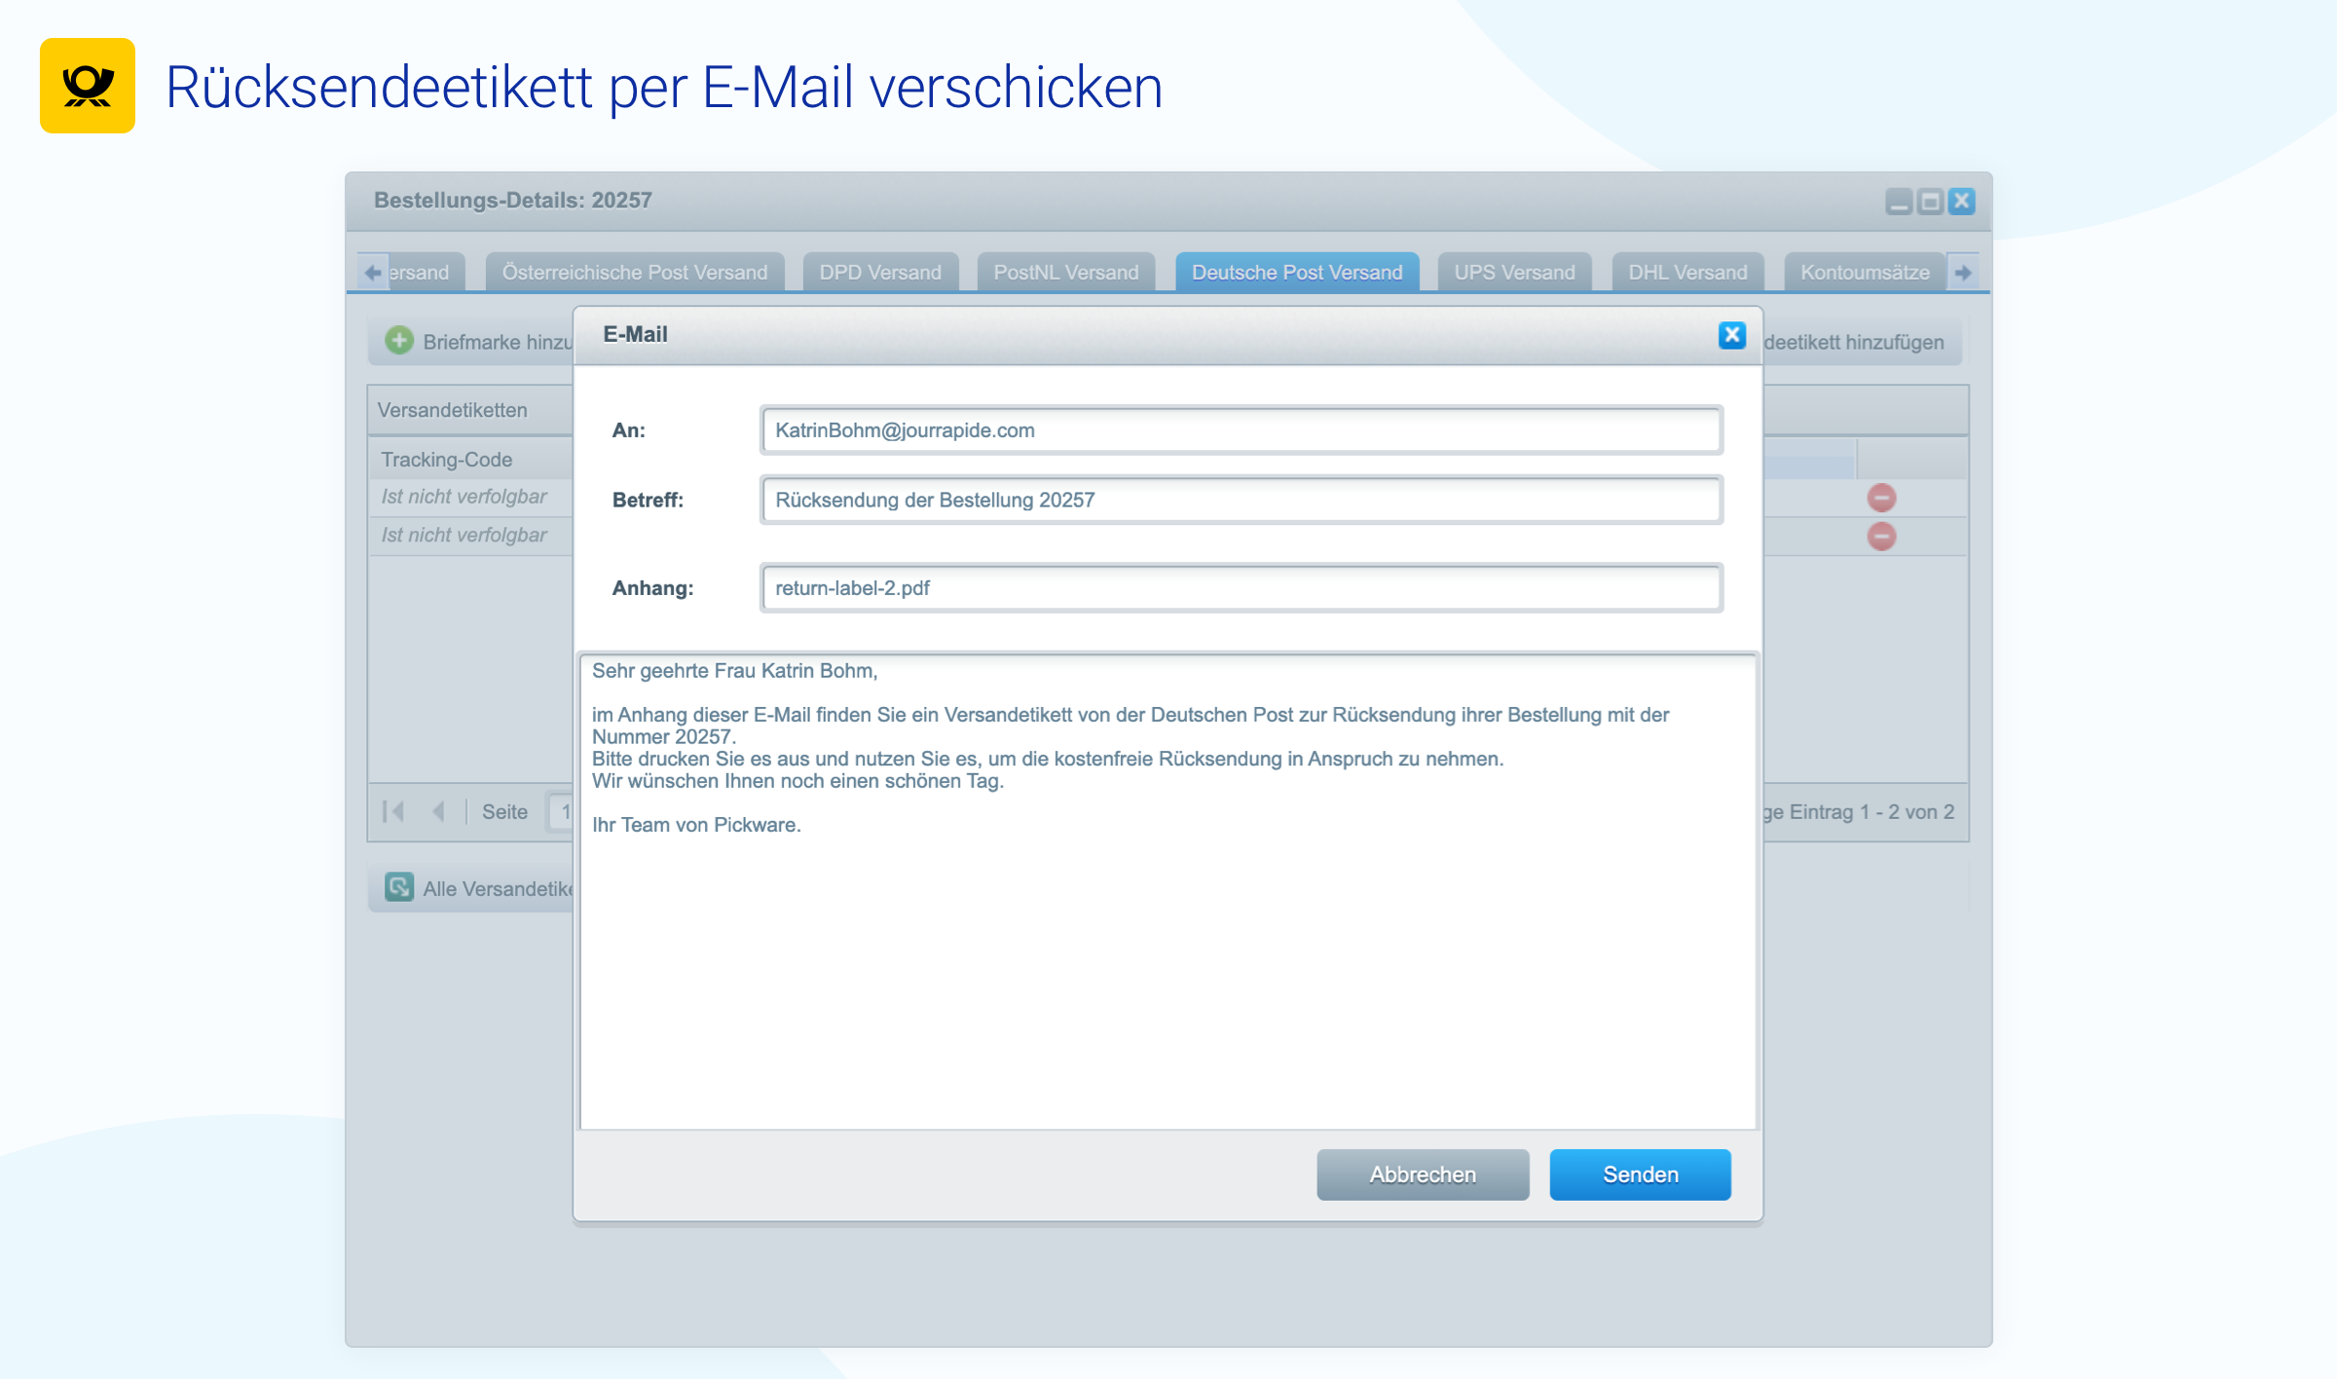Click the Alle Versandetiketten icon button
This screenshot has height=1379, width=2337.
pos(399,887)
